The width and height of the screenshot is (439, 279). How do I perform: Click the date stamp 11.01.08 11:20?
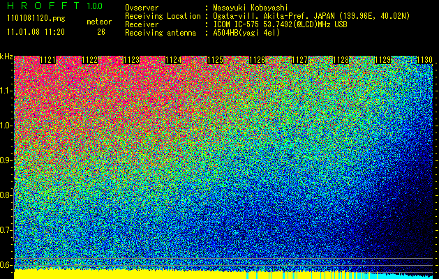[x=36, y=32]
